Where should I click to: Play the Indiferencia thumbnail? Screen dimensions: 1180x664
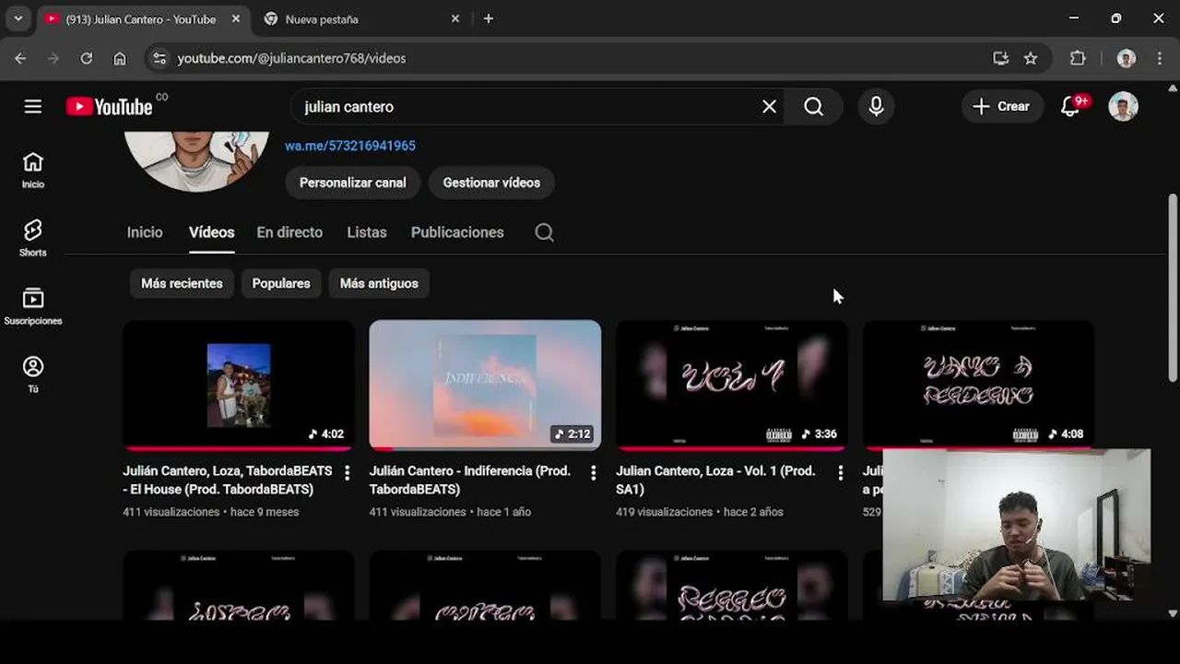(485, 385)
